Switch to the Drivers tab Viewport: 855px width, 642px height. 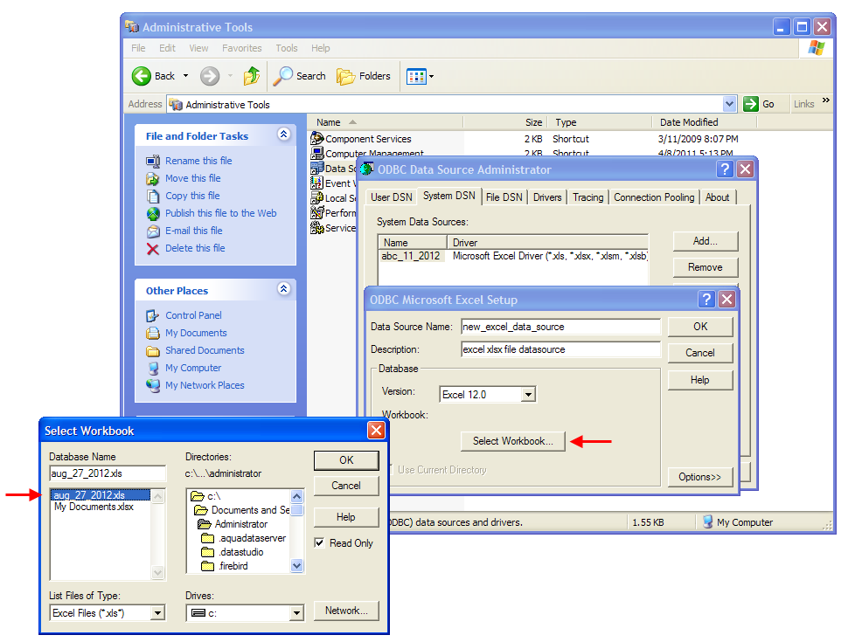tap(547, 197)
